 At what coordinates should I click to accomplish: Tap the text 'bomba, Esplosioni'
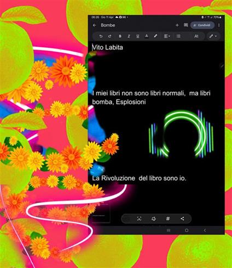[119, 102]
